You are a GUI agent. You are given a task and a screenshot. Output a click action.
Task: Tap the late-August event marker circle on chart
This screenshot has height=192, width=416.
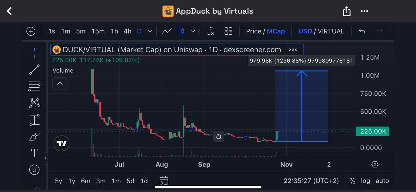pyautogui.click(x=190, y=129)
